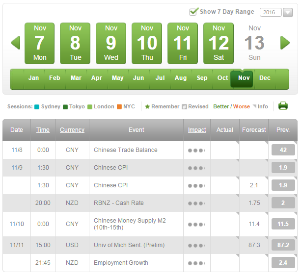Switch to the Apr month tab

click(x=97, y=78)
